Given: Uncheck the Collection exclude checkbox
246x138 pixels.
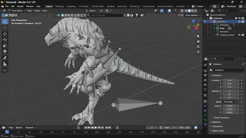Looking at the screenshot, I should (236, 18).
